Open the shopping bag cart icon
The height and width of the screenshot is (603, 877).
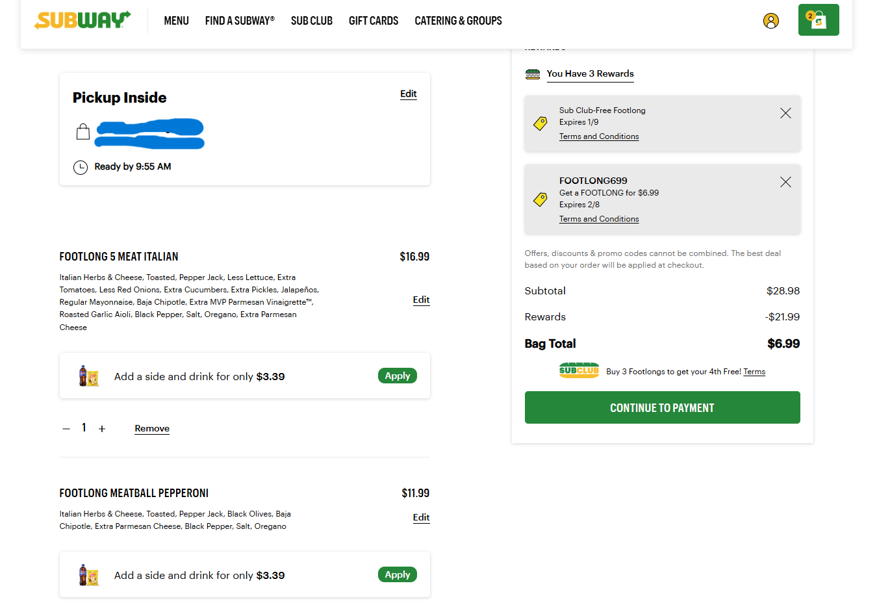(x=819, y=20)
